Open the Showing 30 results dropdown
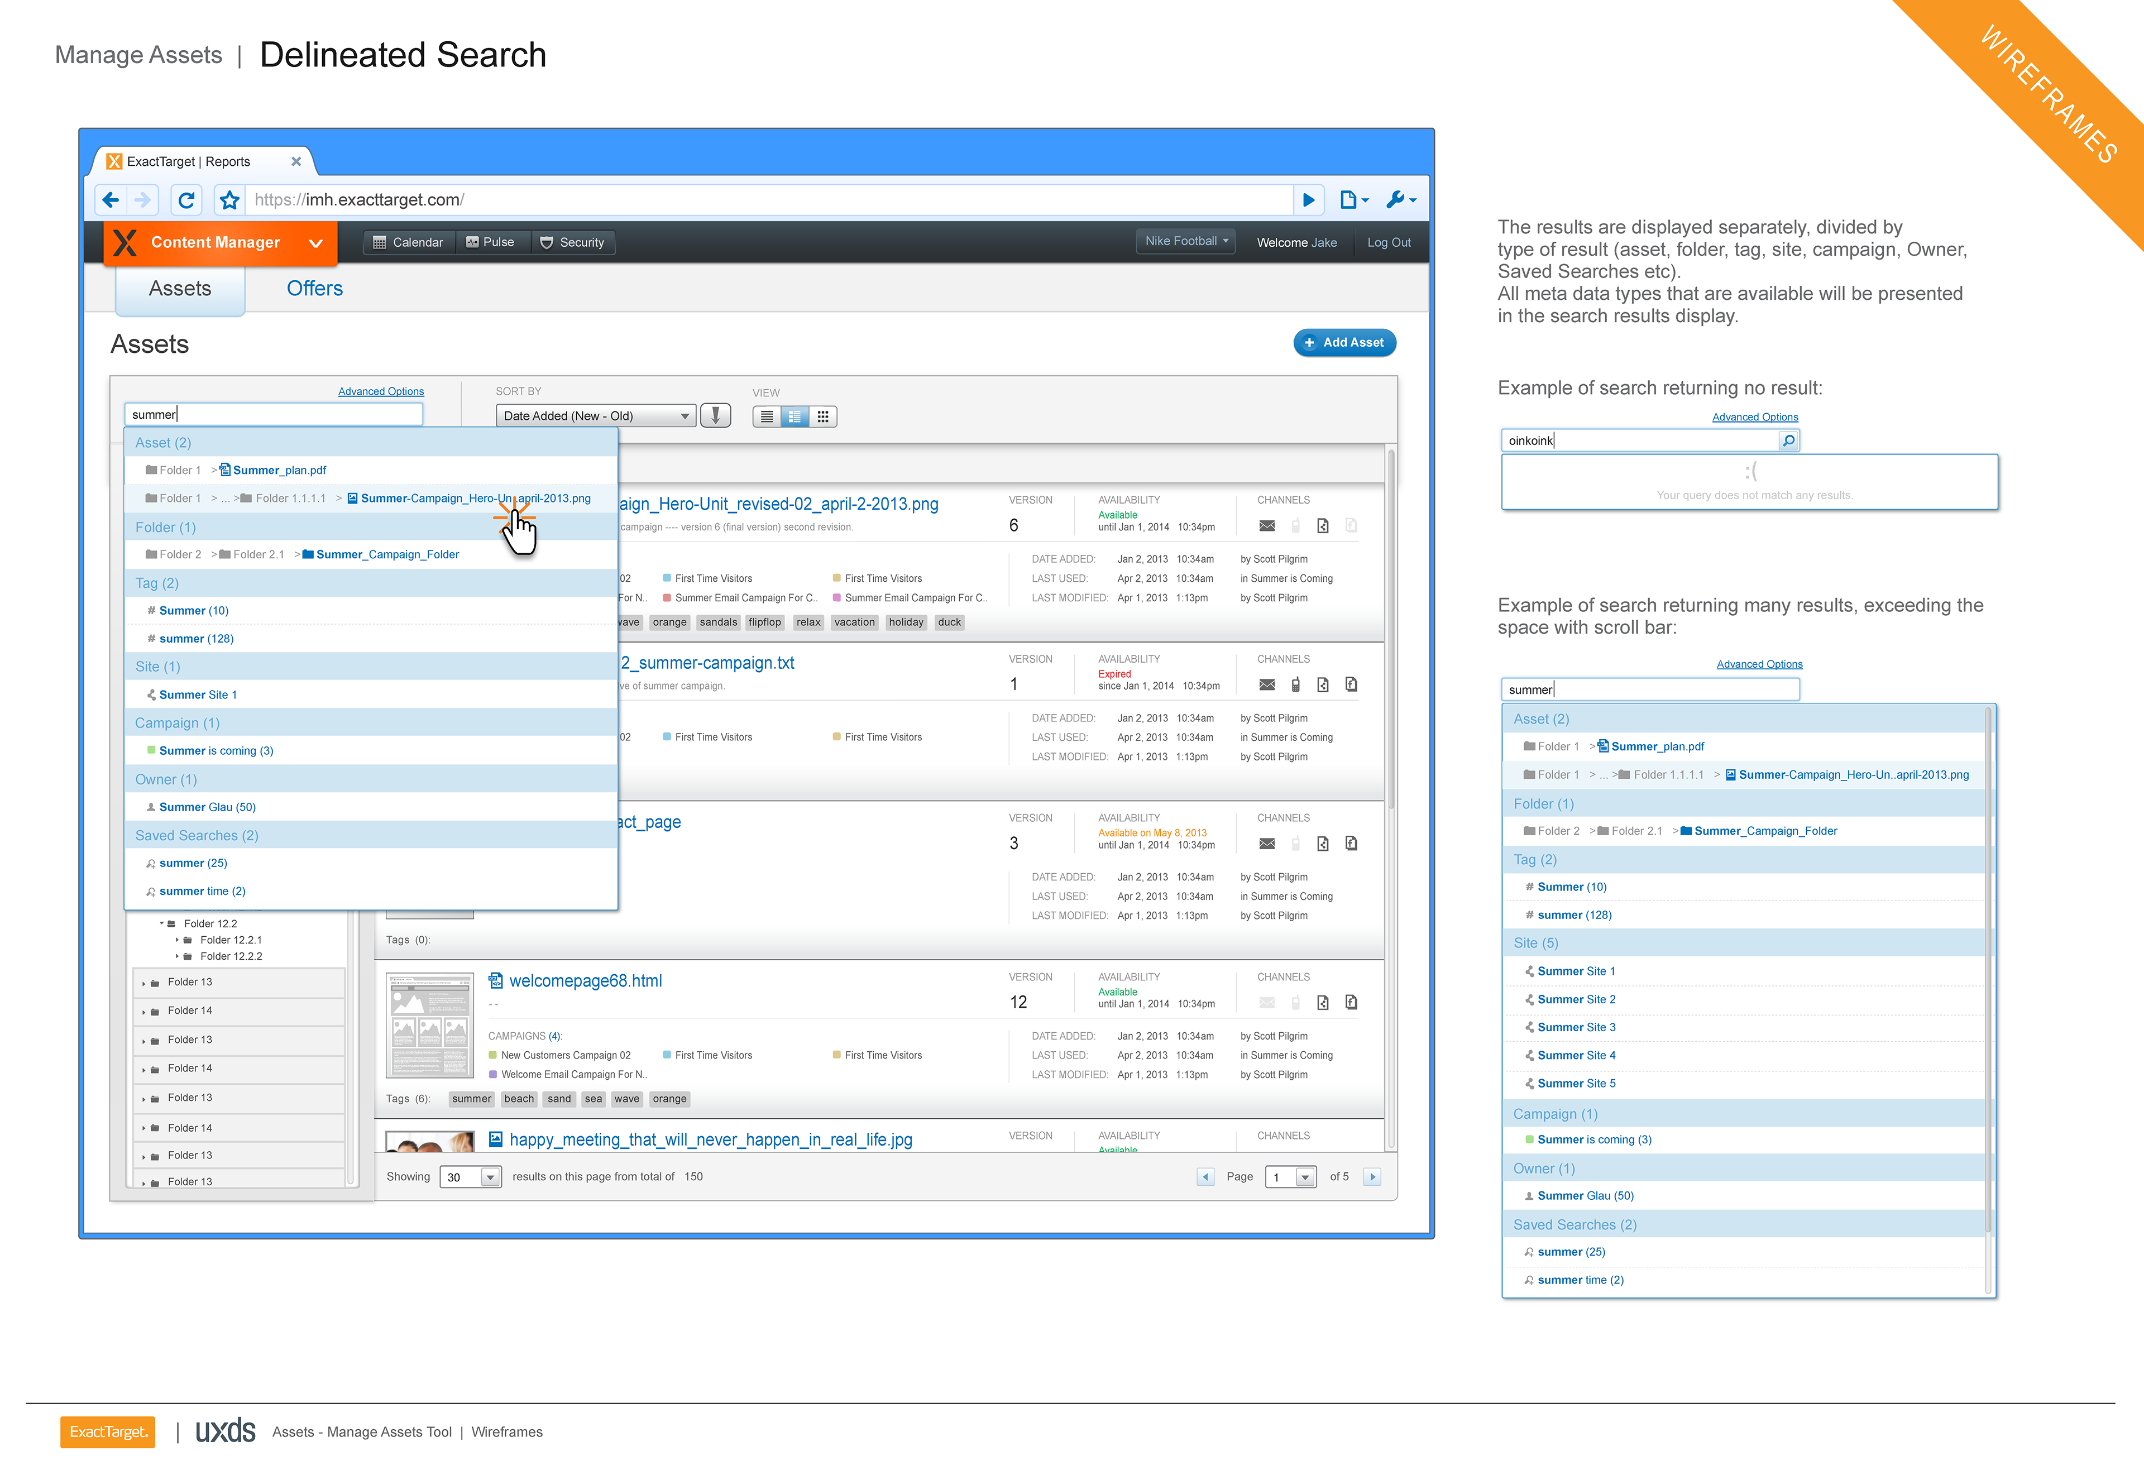The width and height of the screenshot is (2144, 1475). (471, 1177)
